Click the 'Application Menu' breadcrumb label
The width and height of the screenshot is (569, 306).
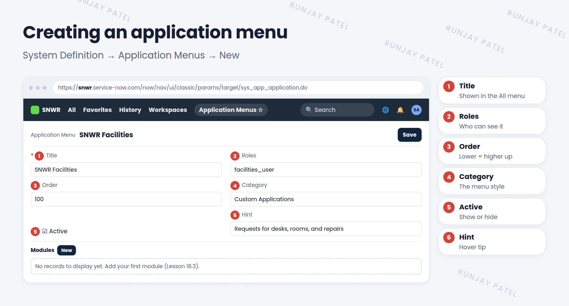[x=53, y=135]
